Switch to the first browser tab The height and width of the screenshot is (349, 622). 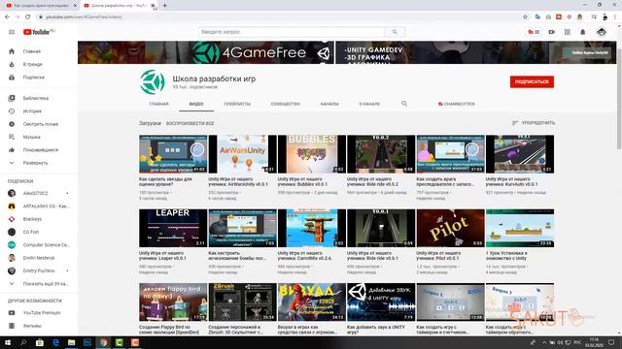tap(41, 6)
